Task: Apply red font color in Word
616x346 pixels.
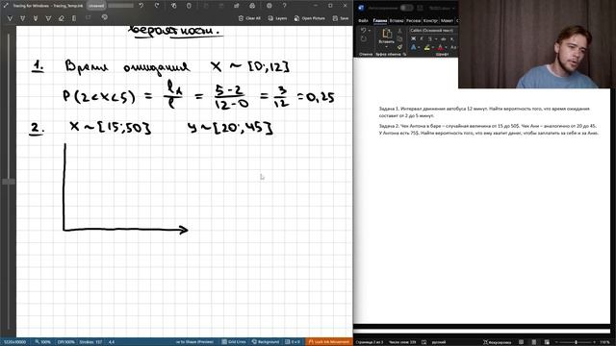Action: click(441, 47)
